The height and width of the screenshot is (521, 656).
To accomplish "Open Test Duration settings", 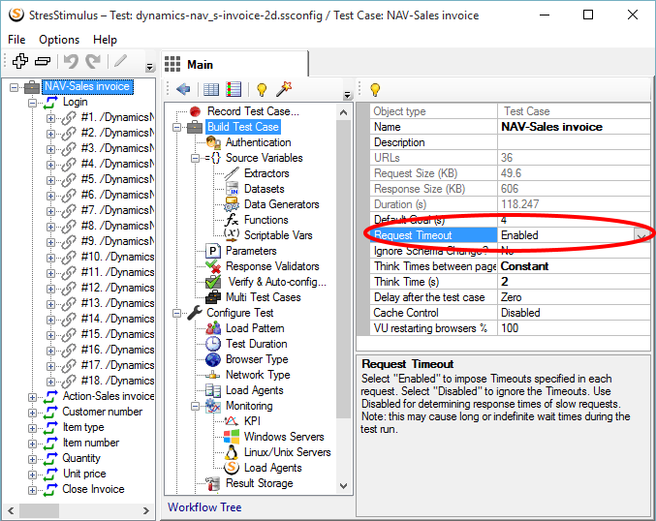I will pyautogui.click(x=257, y=344).
